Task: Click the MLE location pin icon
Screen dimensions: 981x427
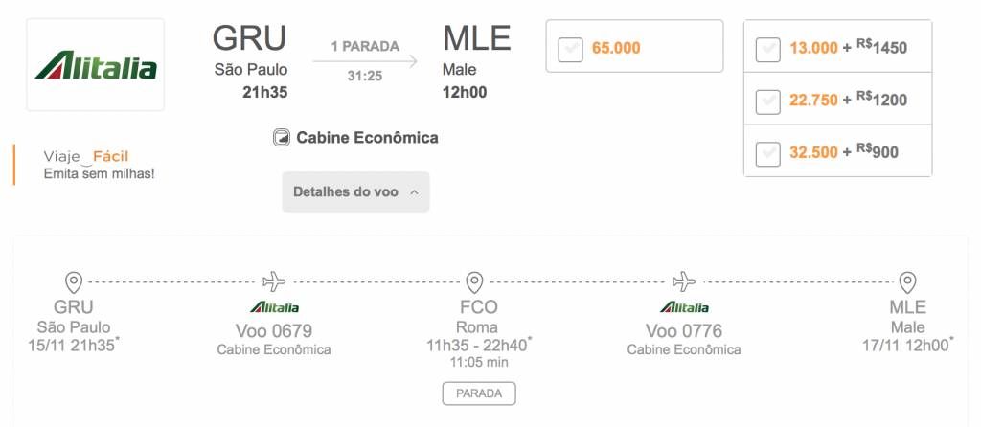Action: point(907,282)
